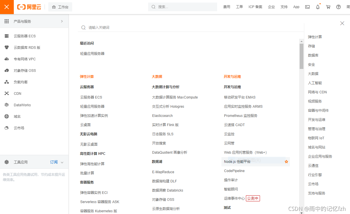Click the scrollbar up arrow

[x=301, y=41]
